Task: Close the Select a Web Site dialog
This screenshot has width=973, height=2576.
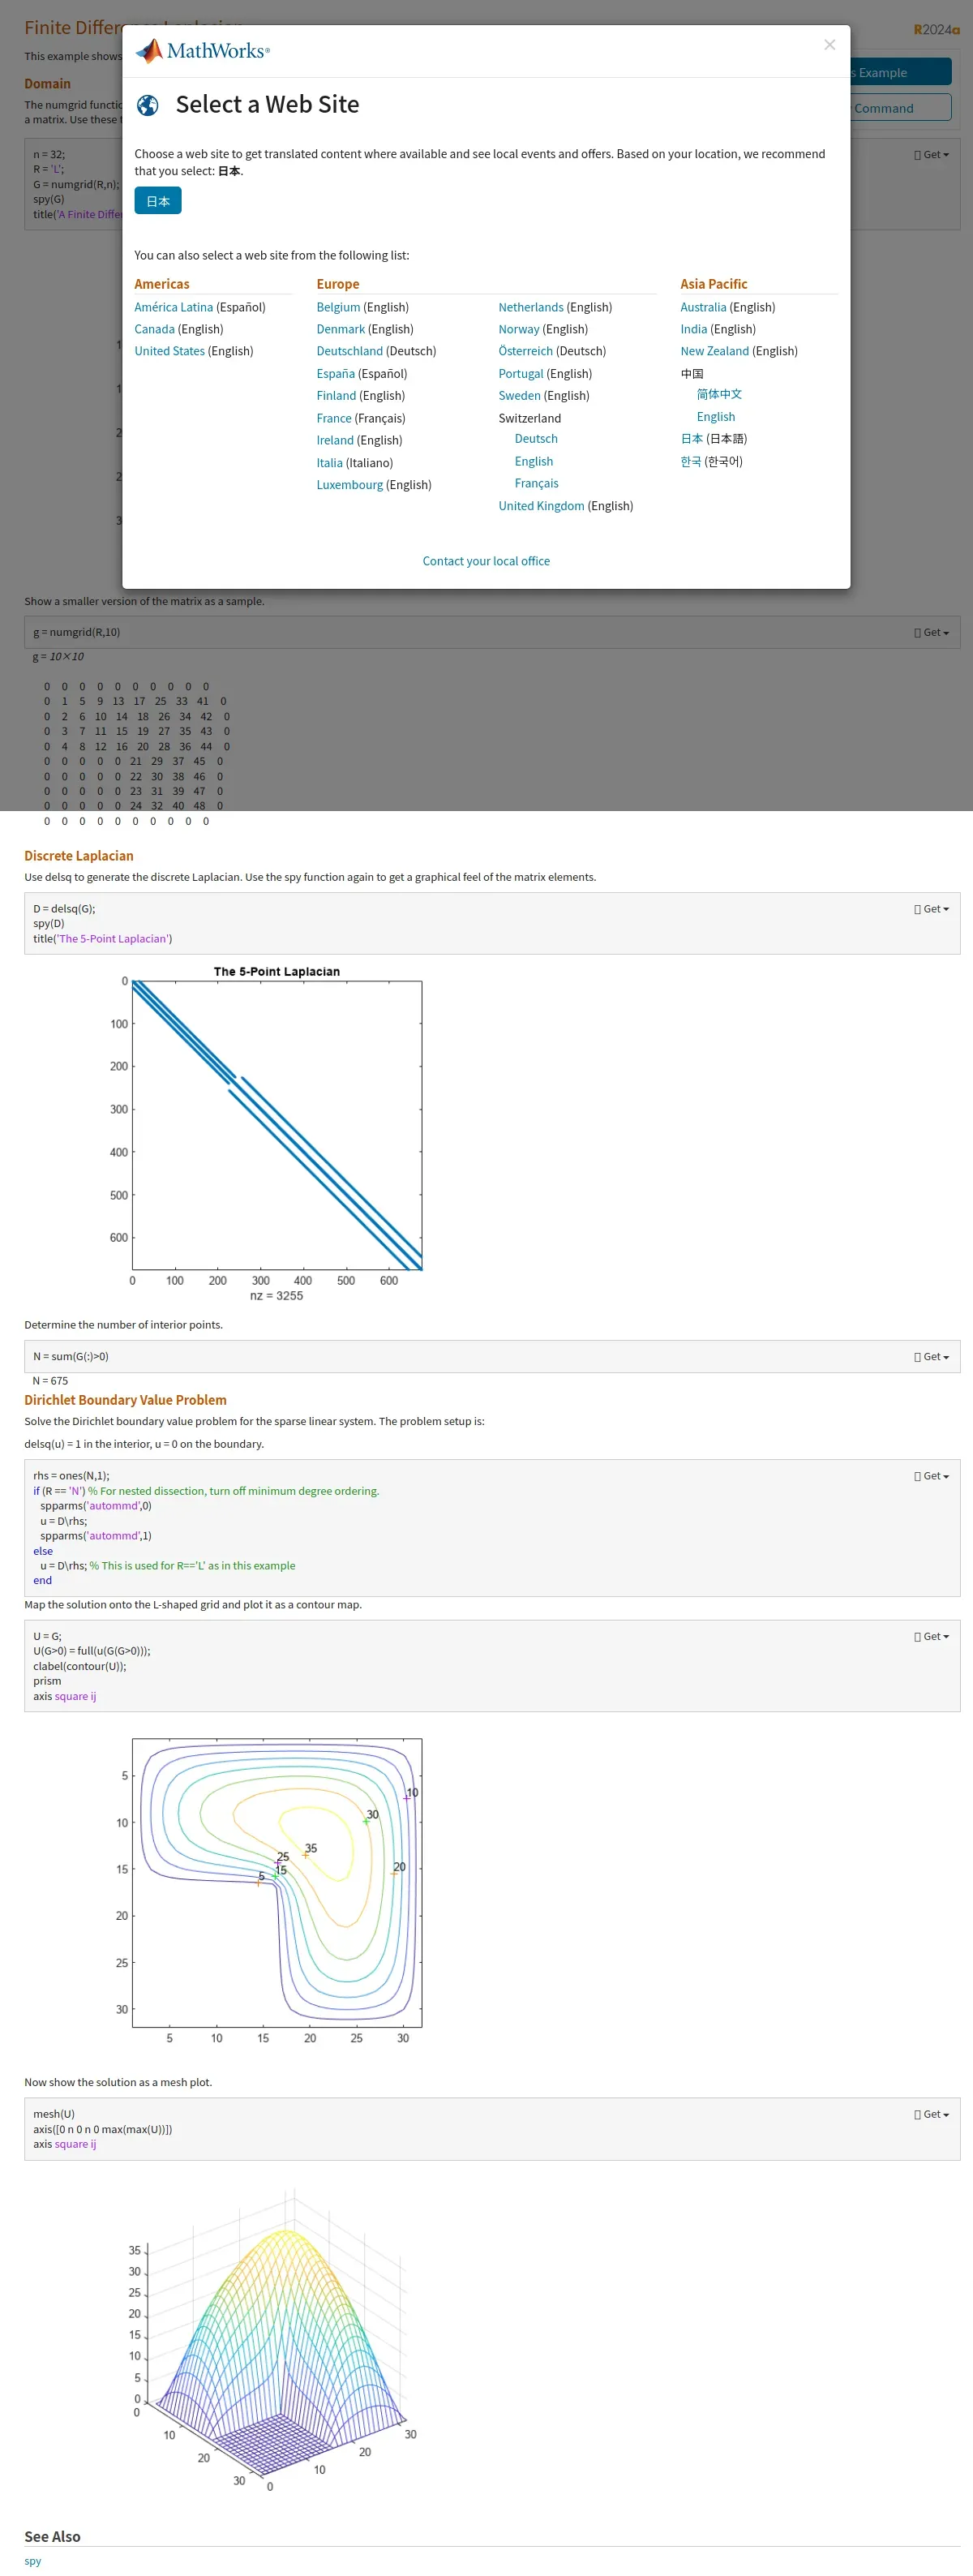Action: tap(829, 45)
